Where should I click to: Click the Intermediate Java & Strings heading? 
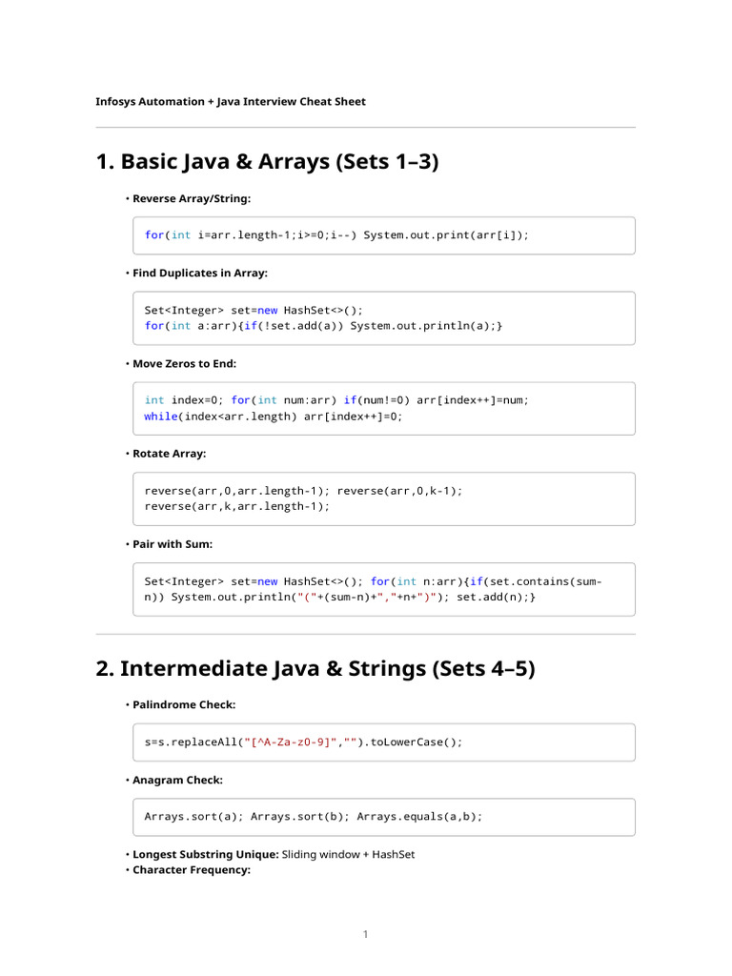[x=315, y=669]
